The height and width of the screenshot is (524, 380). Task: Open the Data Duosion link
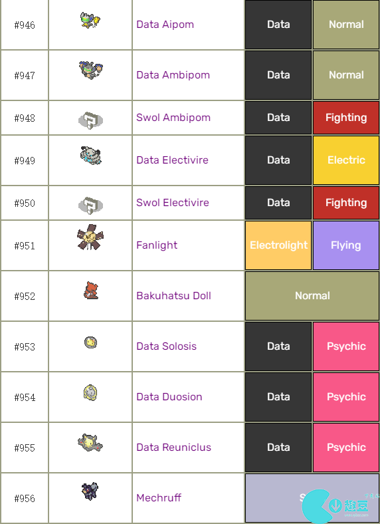(x=169, y=397)
